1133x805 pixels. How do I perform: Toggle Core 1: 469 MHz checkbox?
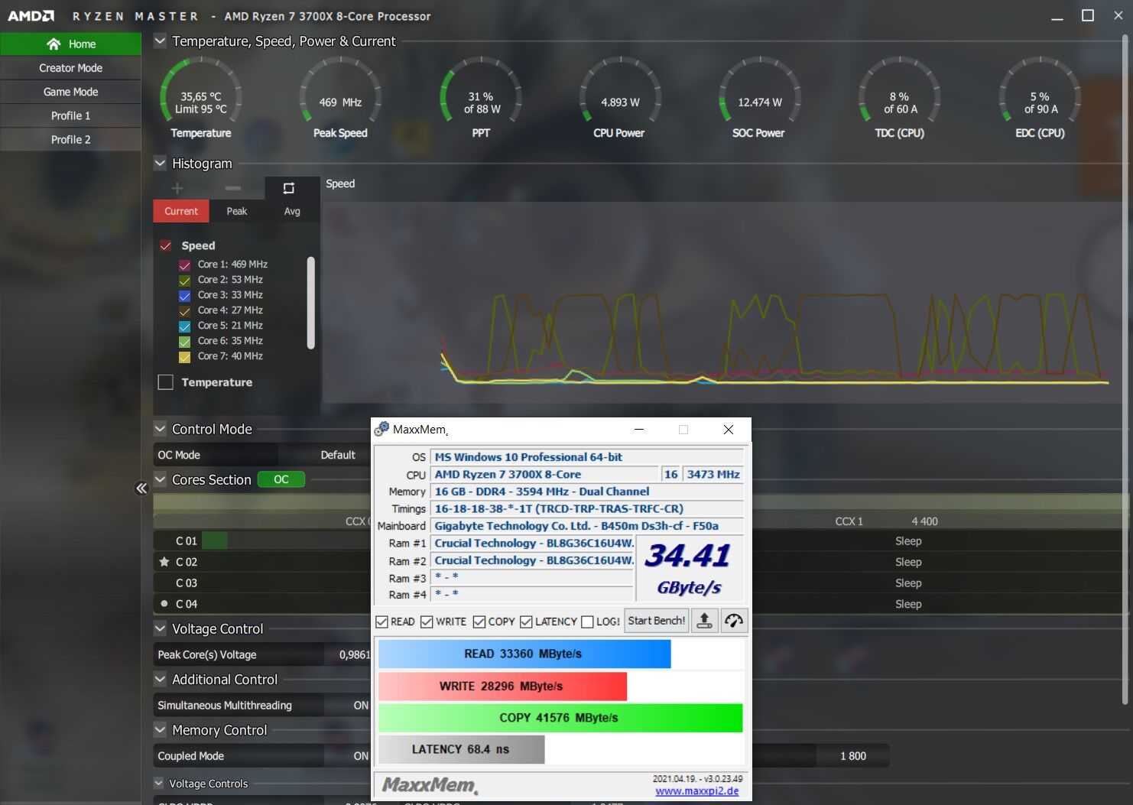184,265
